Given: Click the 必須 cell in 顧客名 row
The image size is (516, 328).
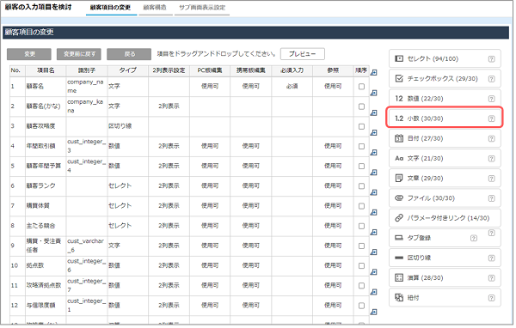Looking at the screenshot, I should pos(292,87).
